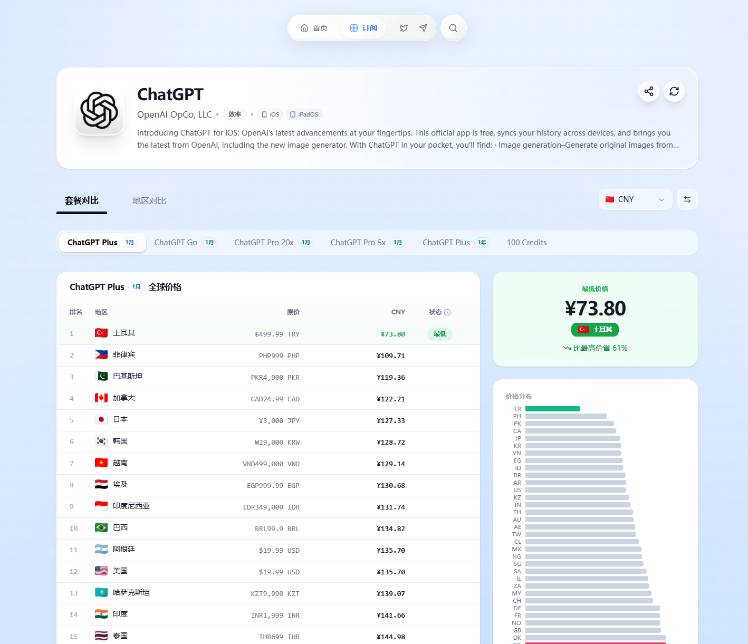The image size is (748, 644).
Task: Swap currency with the arrows icon
Action: pos(687,199)
